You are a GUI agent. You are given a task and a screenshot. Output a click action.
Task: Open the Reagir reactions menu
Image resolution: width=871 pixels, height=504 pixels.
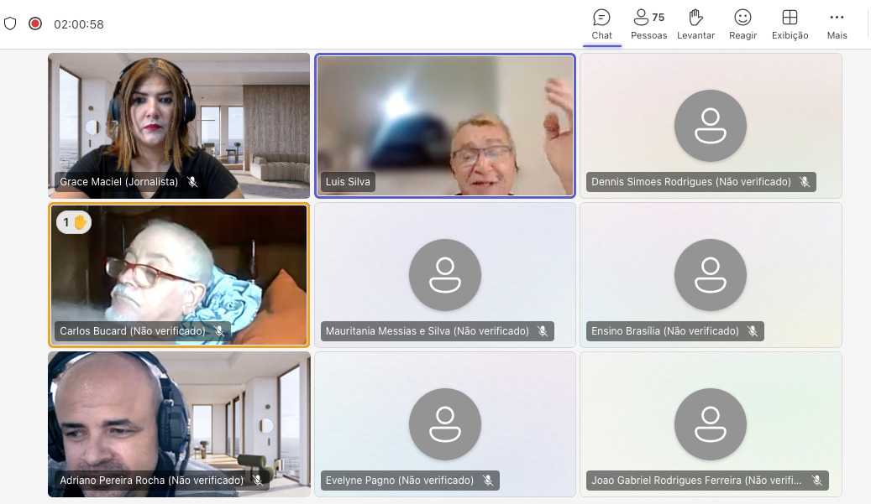pos(742,24)
